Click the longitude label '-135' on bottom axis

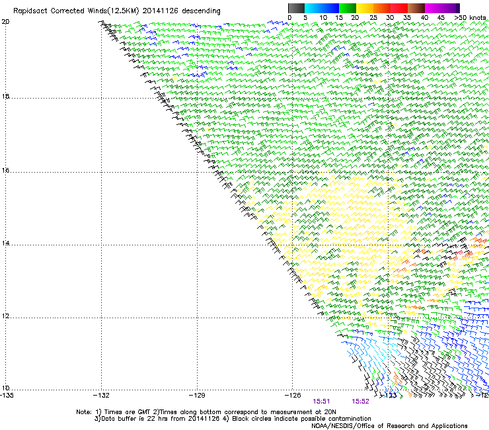coord(7,396)
